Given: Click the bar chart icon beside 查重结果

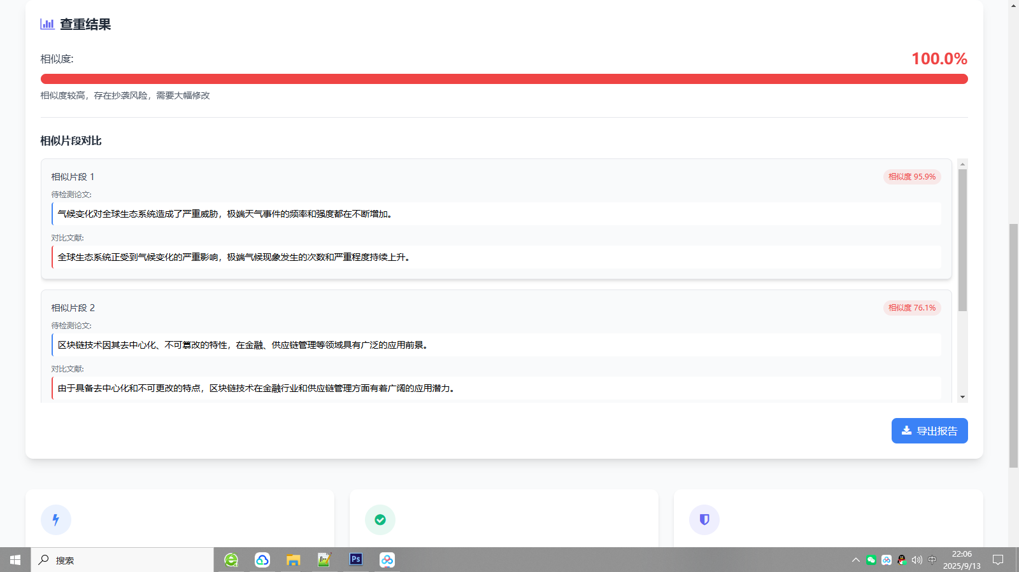Looking at the screenshot, I should pyautogui.click(x=47, y=24).
